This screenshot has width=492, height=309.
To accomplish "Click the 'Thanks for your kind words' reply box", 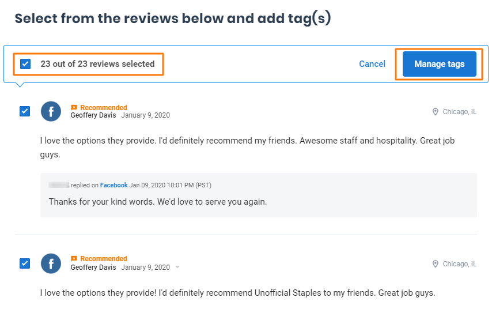I will click(x=258, y=202).
